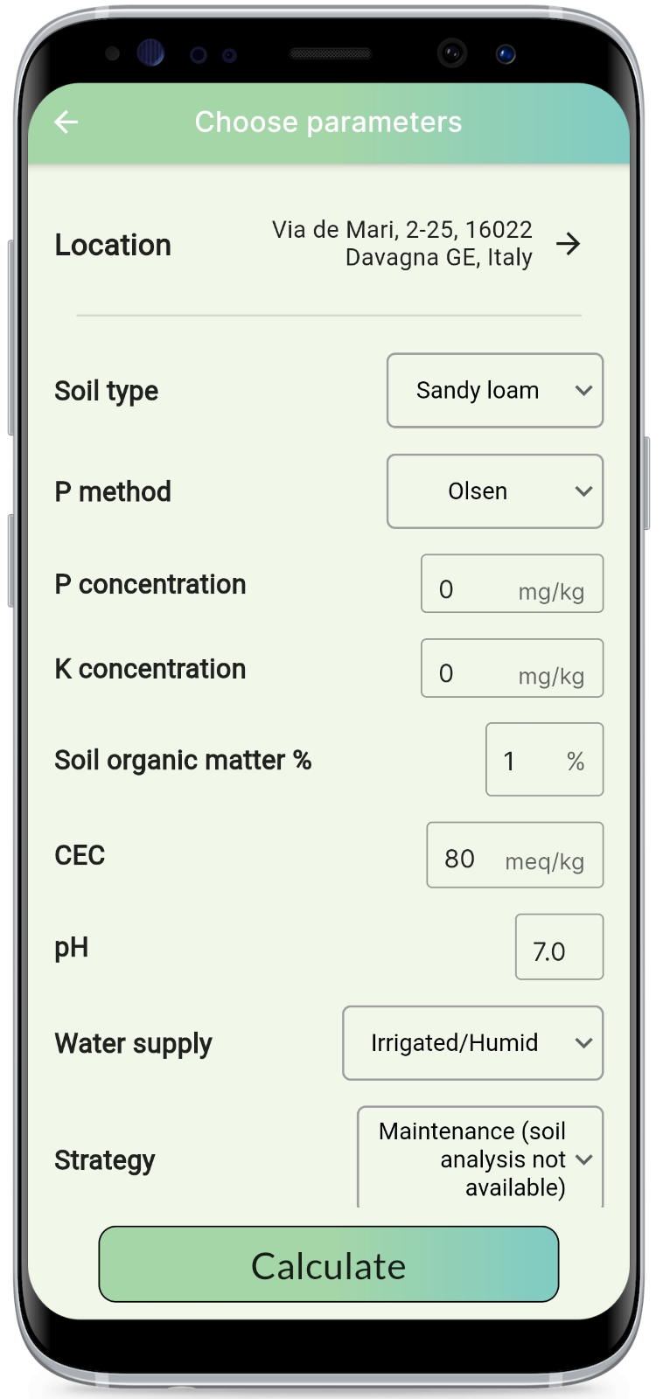Viewport: 663px width, 1399px height.
Task: Expand the Soil type chevron
Action: click(x=583, y=391)
